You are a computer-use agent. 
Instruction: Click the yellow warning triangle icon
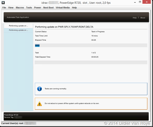[x=39, y=104]
